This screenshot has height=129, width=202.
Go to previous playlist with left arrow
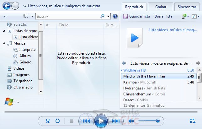124,63
